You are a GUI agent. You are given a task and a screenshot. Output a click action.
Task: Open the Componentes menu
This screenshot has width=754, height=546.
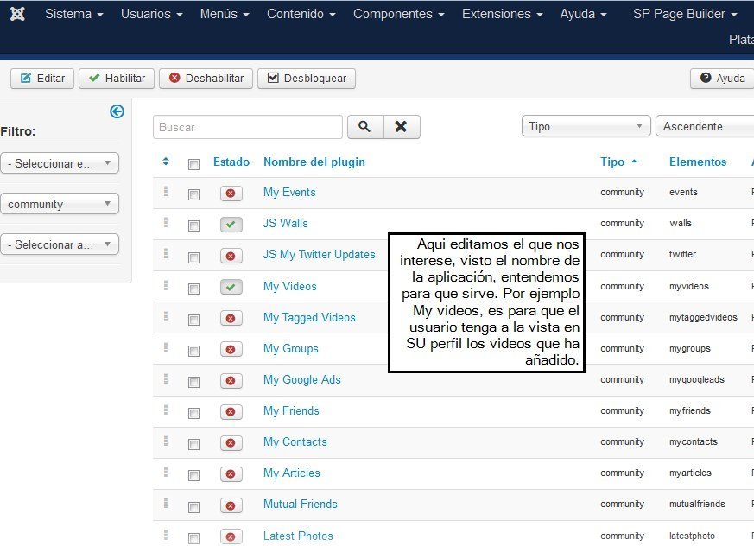pos(399,14)
